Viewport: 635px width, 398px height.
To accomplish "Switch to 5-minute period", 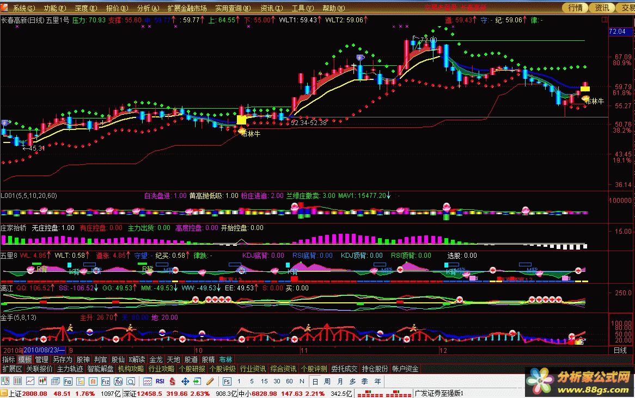I will click(x=252, y=382).
